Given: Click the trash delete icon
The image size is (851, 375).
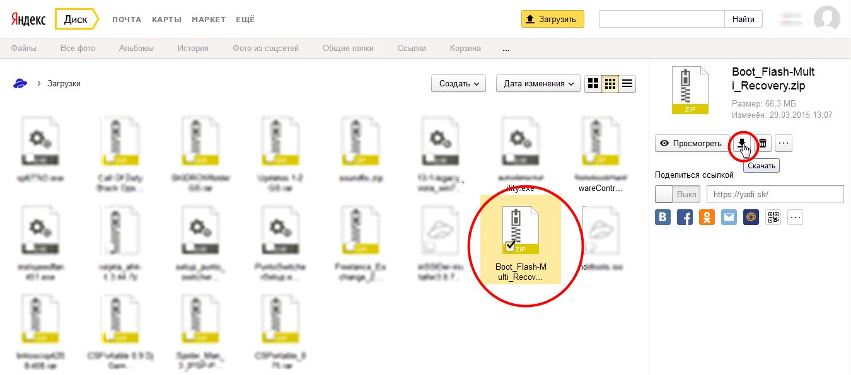Looking at the screenshot, I should point(762,143).
